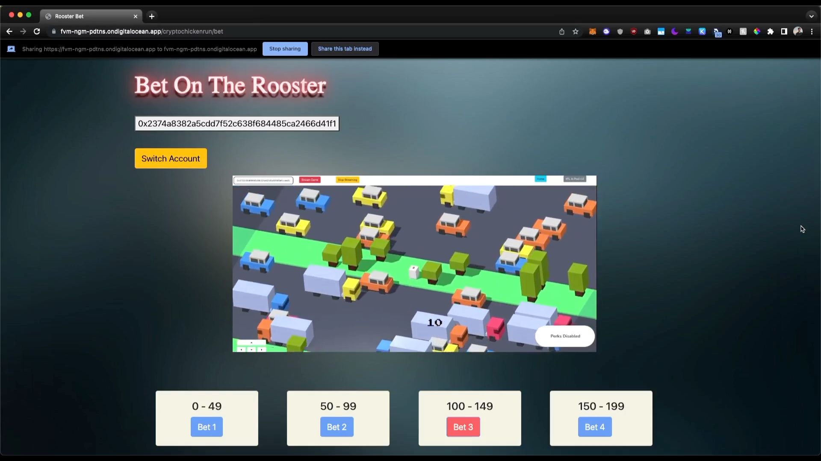Click the sharing status text
821x461 pixels.
[x=139, y=49]
